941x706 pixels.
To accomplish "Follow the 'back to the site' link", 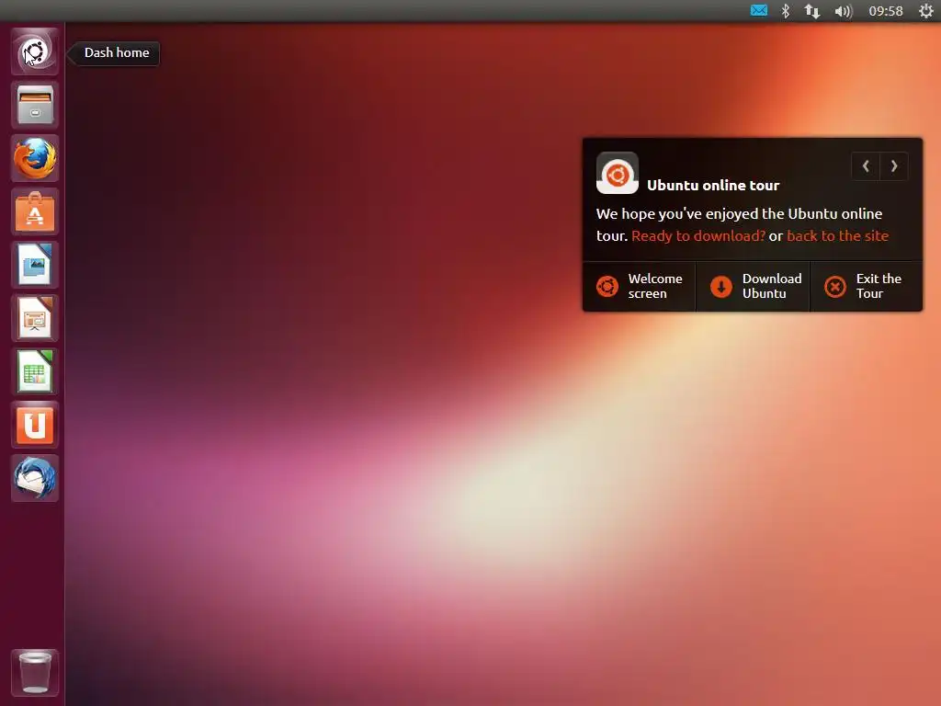I will pos(838,236).
